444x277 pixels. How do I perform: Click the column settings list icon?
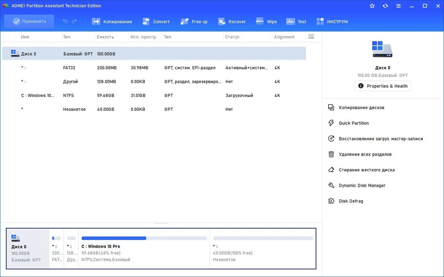coord(311,37)
